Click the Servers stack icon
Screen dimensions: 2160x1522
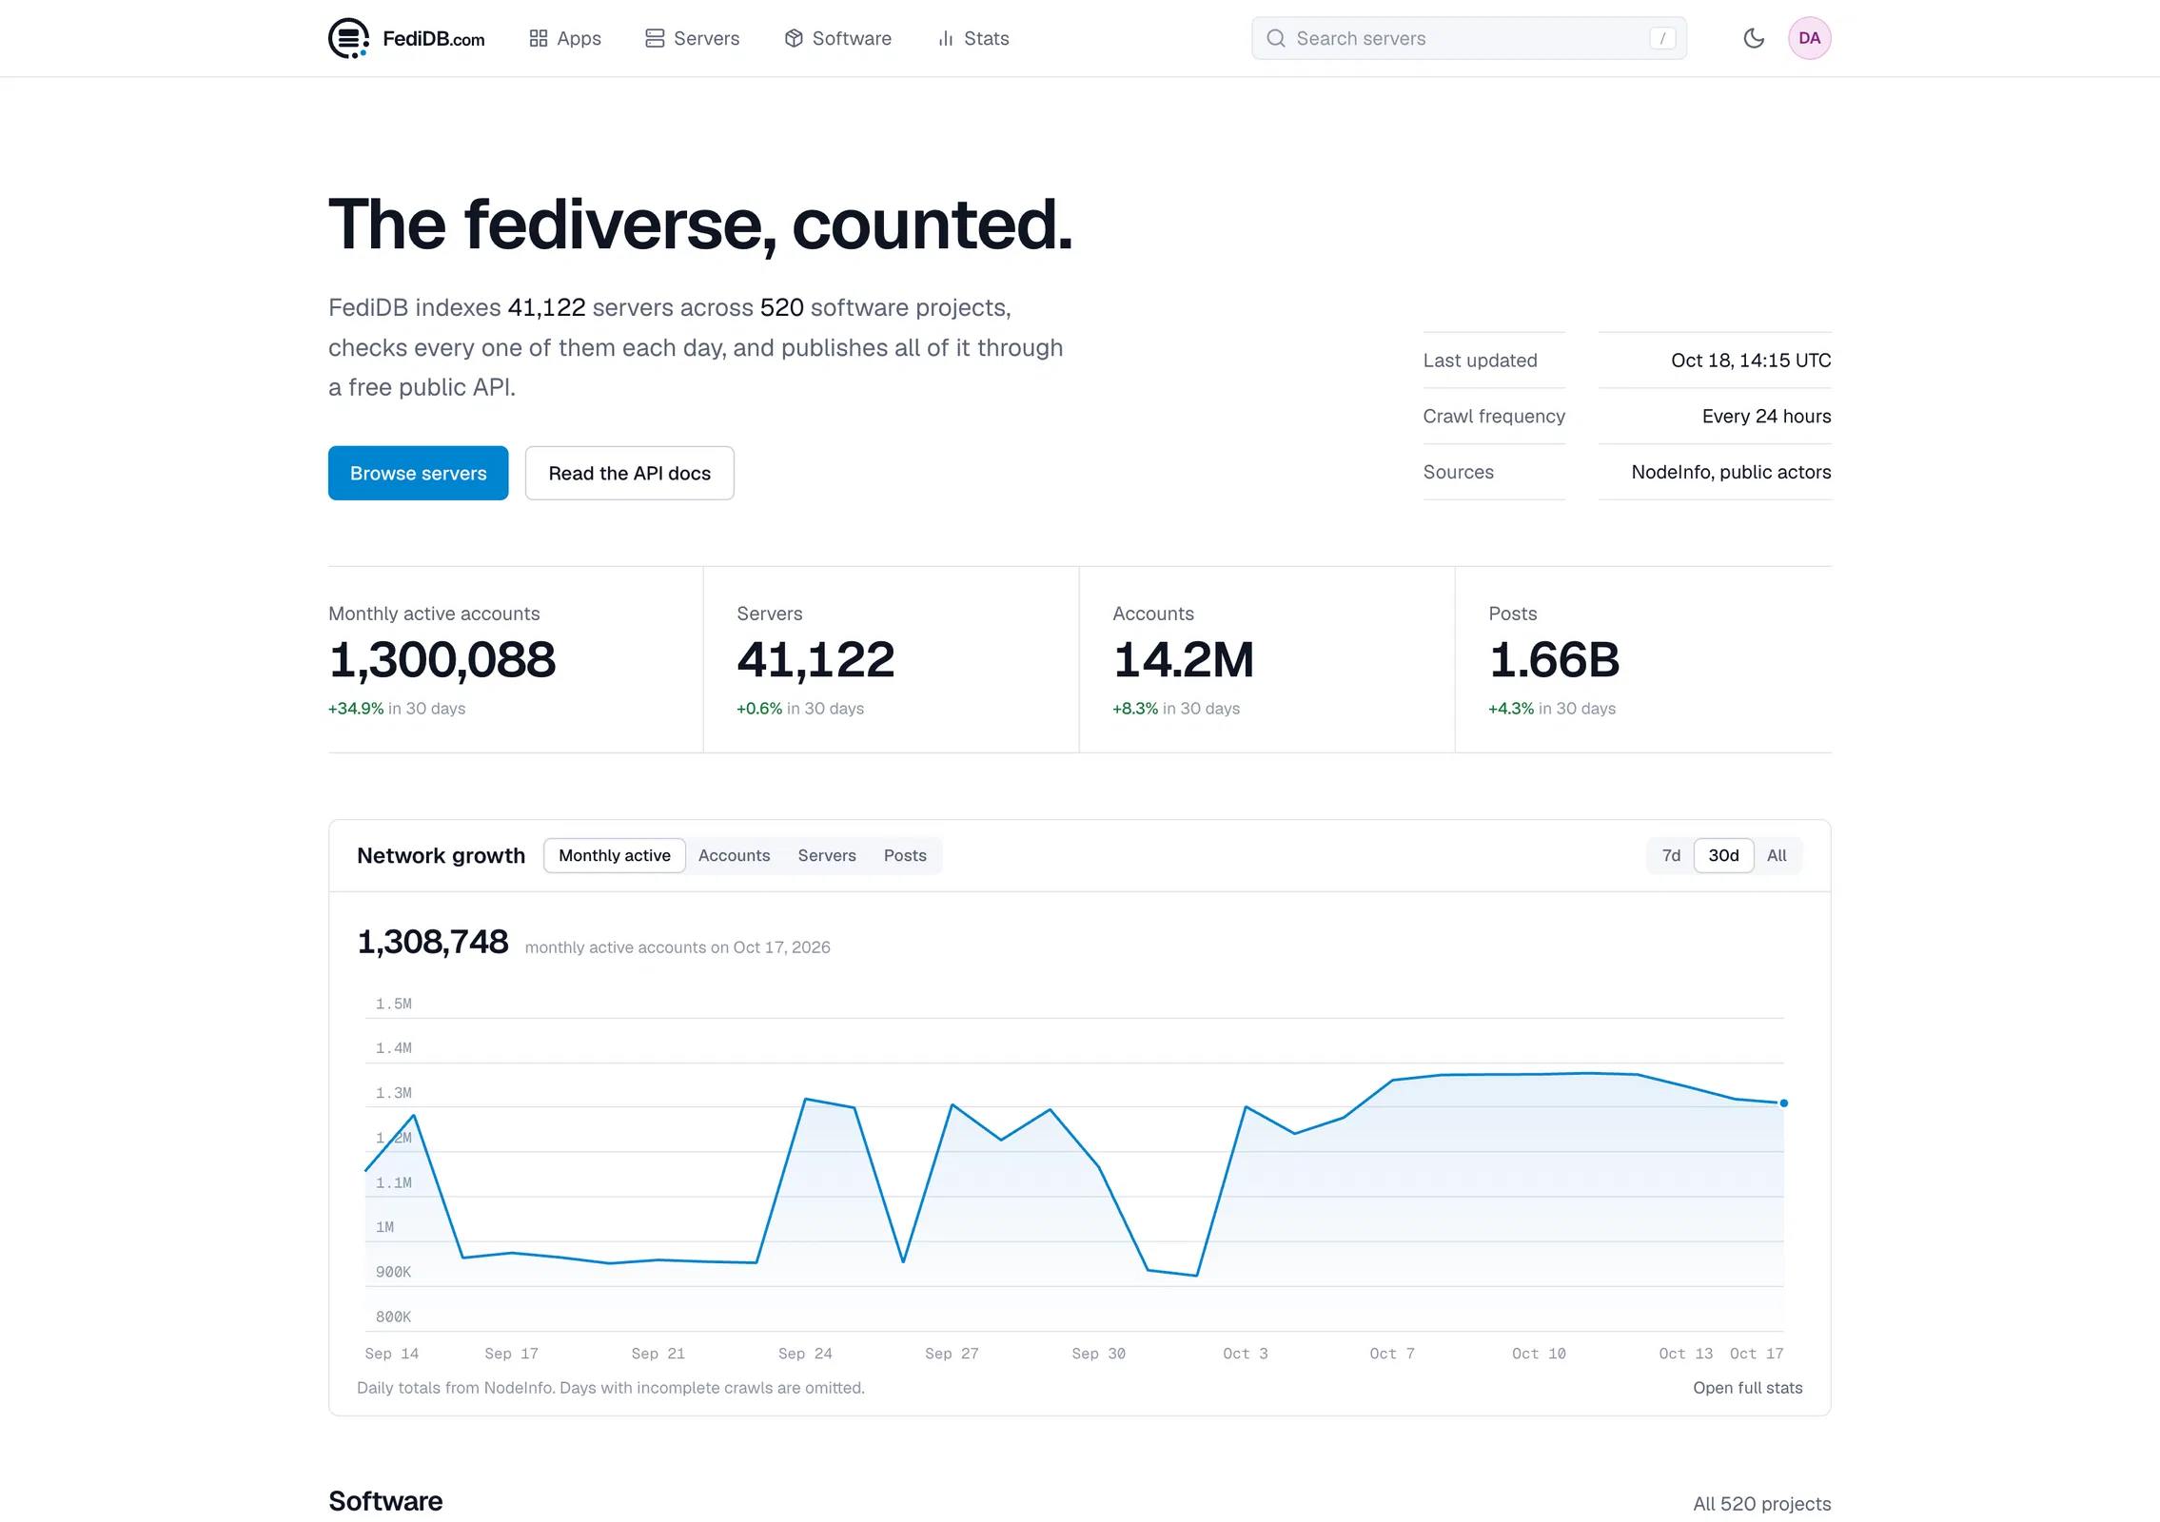click(x=655, y=38)
